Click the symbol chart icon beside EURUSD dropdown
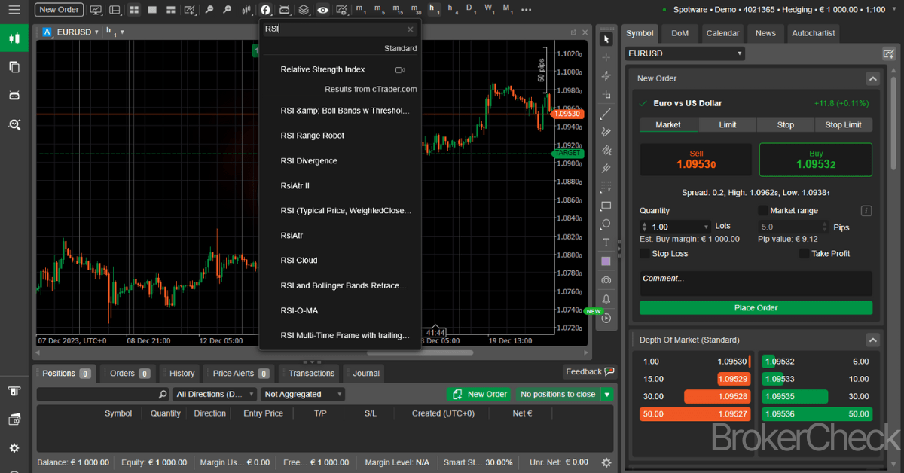The image size is (904, 473). [888, 53]
